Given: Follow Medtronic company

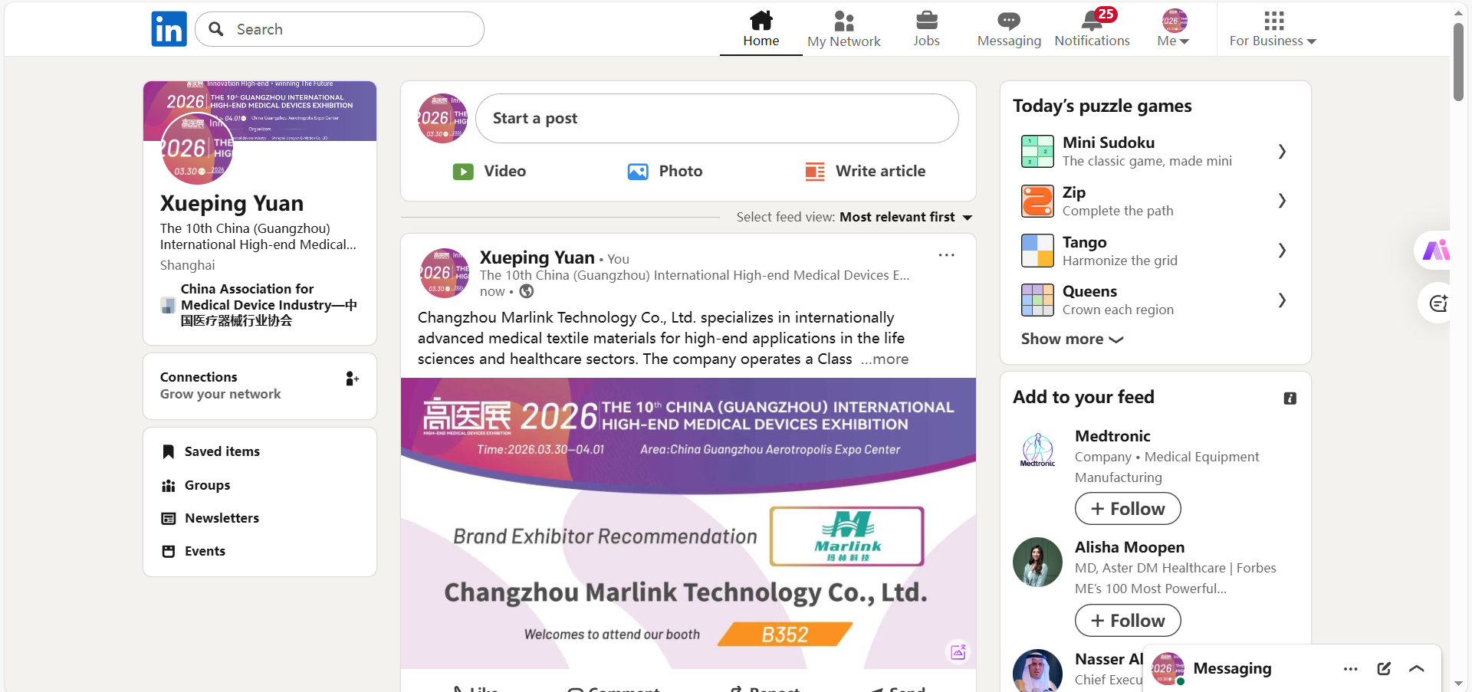Looking at the screenshot, I should pyautogui.click(x=1127, y=509).
